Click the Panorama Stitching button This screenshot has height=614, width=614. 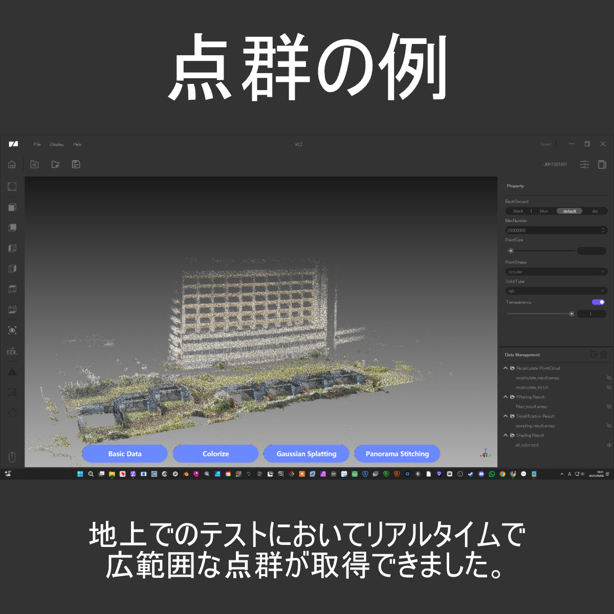point(397,454)
